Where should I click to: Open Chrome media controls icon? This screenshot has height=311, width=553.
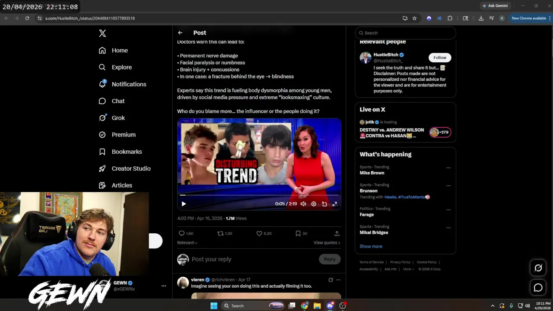coord(492,18)
